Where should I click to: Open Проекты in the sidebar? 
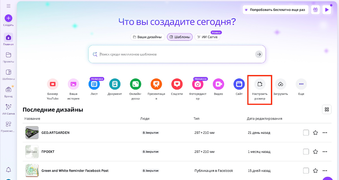pyautogui.click(x=8, y=57)
